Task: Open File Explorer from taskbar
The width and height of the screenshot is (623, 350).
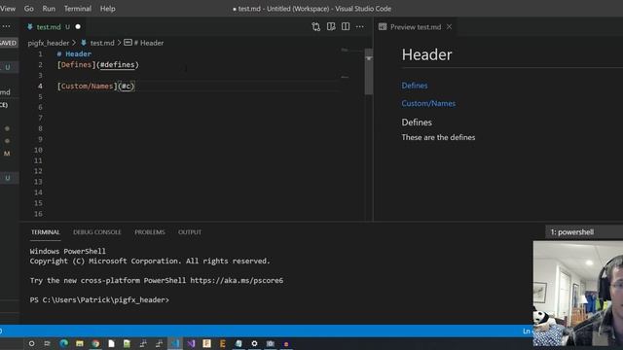Action: 80,343
